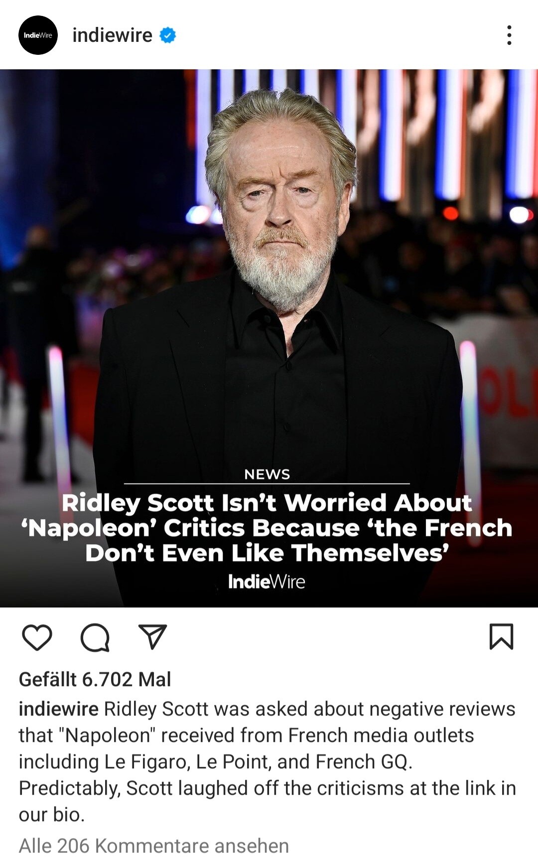
Task: Like the post with the heart icon
Action: (37, 637)
